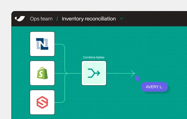Select the NetSuite source node
Viewport: 187px width, 119px height.
(42, 44)
